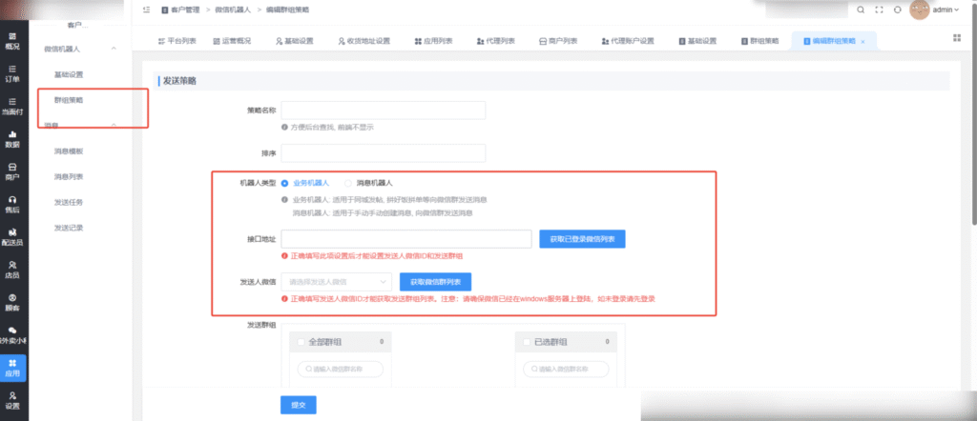Open the 数据 data sidebar icon

[x=12, y=139]
